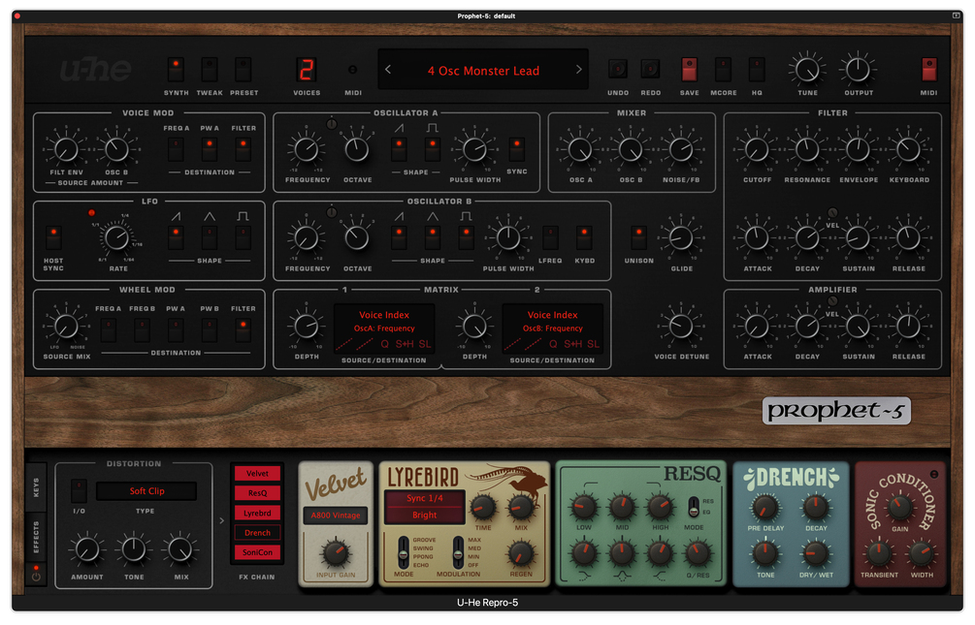Toggle Oscillator B LFREQ switch

tap(550, 238)
